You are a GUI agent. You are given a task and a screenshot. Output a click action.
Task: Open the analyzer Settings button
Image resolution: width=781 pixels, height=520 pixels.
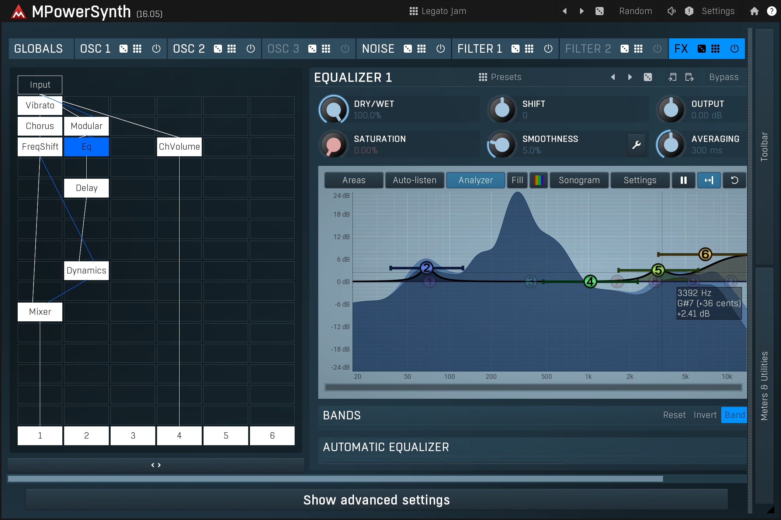tap(640, 180)
